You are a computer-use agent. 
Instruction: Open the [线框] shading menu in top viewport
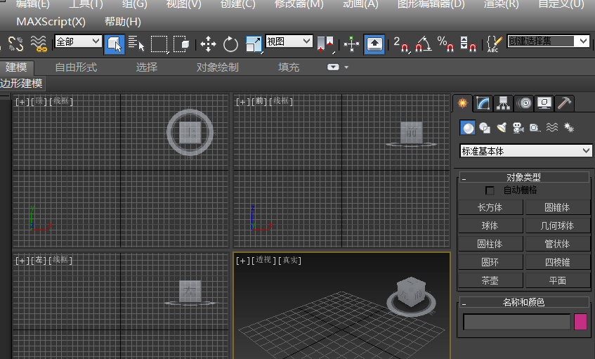(x=60, y=101)
